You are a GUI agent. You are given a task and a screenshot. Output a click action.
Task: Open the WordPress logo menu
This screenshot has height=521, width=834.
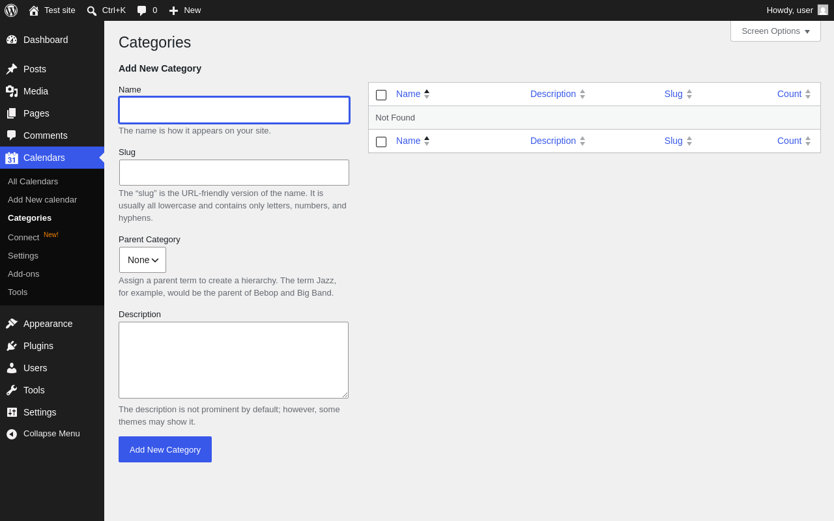11,10
